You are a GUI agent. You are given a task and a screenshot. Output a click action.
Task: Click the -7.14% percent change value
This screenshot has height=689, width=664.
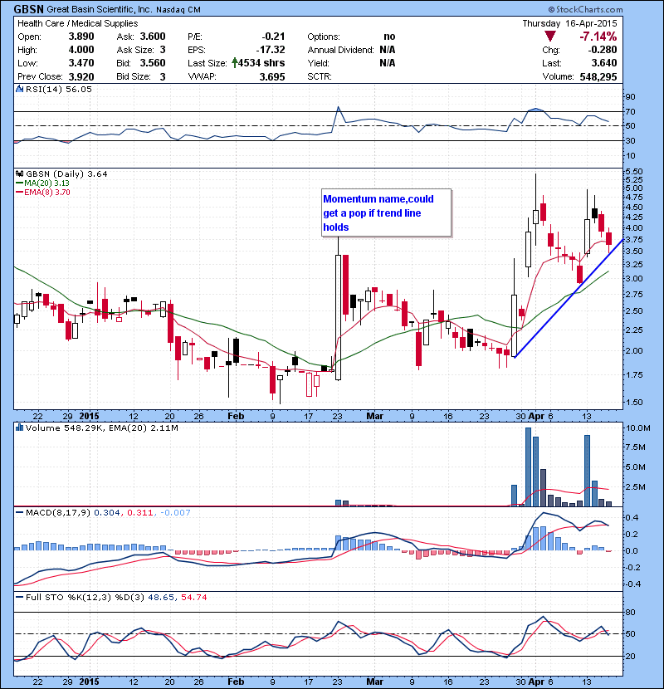pyautogui.click(x=598, y=37)
